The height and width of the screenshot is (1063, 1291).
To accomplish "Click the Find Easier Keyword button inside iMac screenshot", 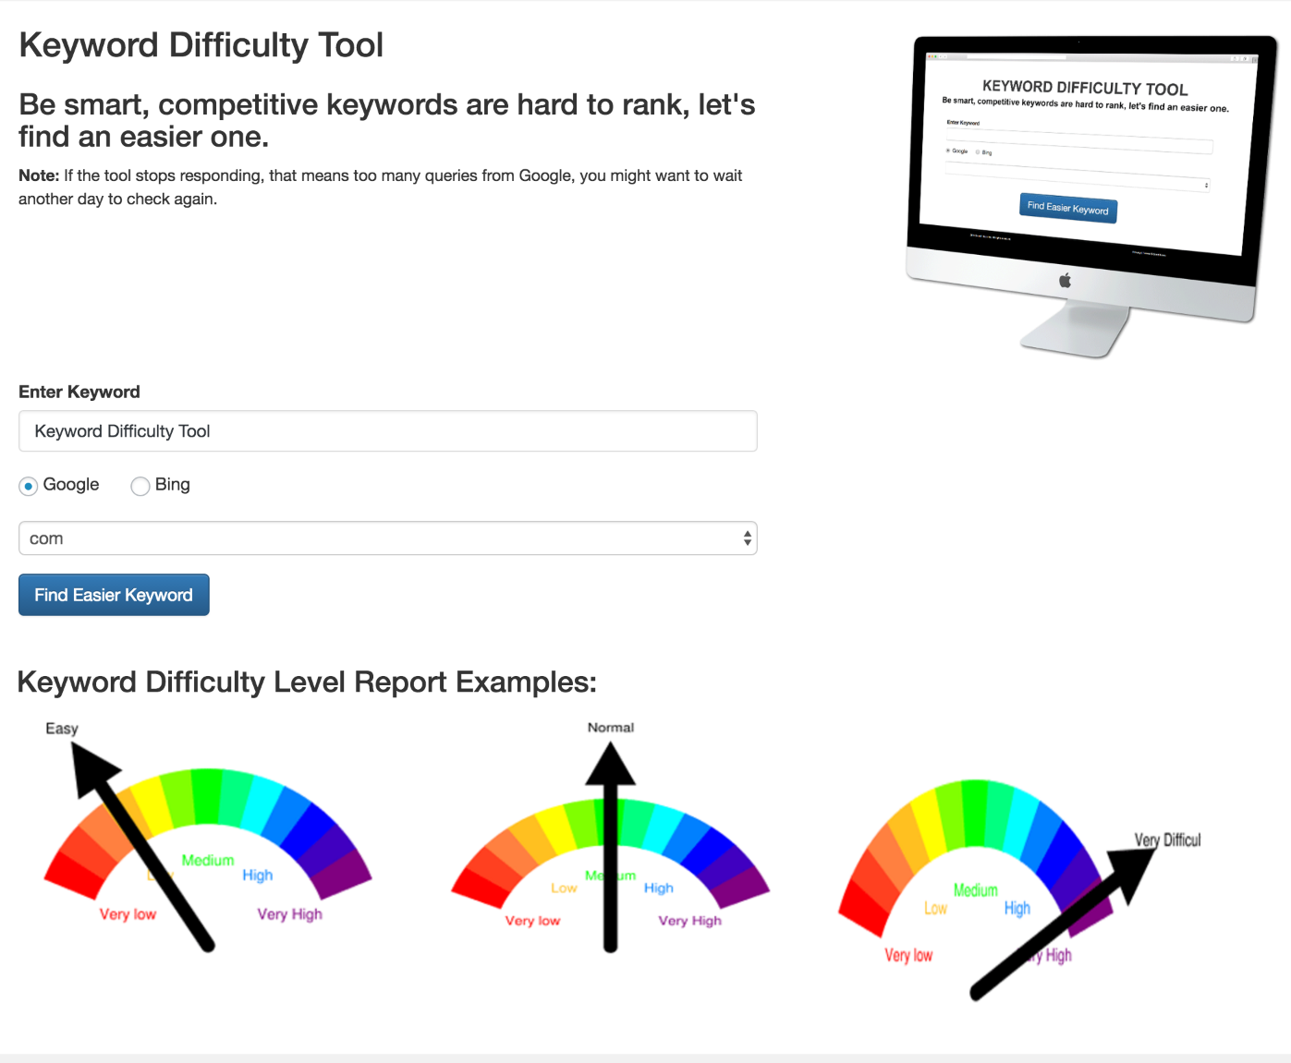I will [1068, 209].
